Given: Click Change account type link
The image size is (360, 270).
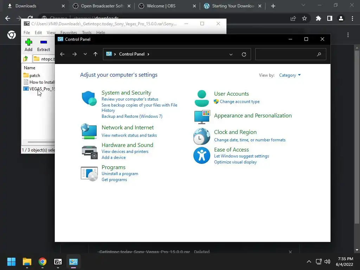Looking at the screenshot, I should (x=239, y=102).
